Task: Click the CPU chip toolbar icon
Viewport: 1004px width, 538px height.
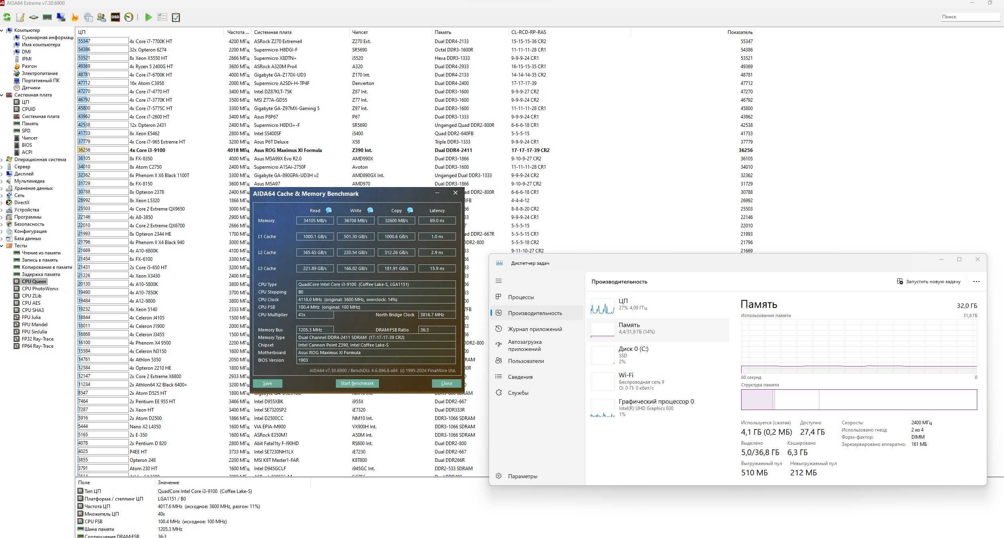Action: tap(34, 17)
